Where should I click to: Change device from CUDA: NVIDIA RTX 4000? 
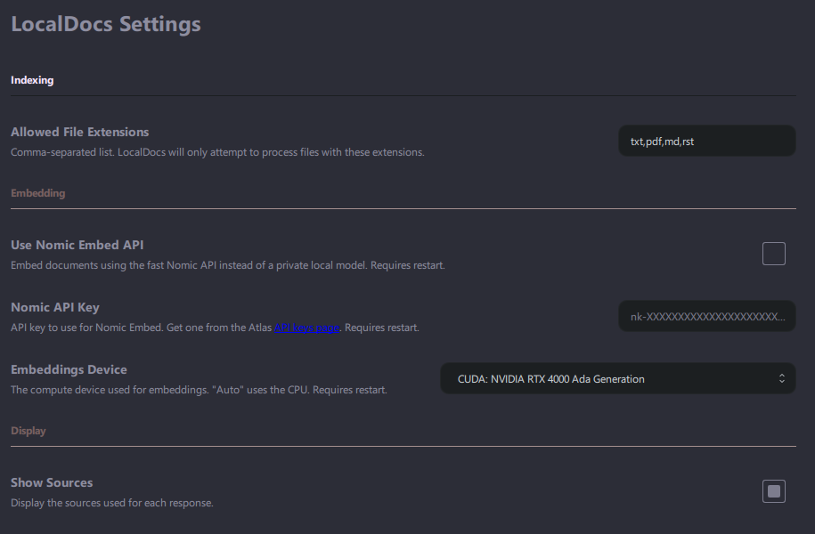[x=617, y=378]
